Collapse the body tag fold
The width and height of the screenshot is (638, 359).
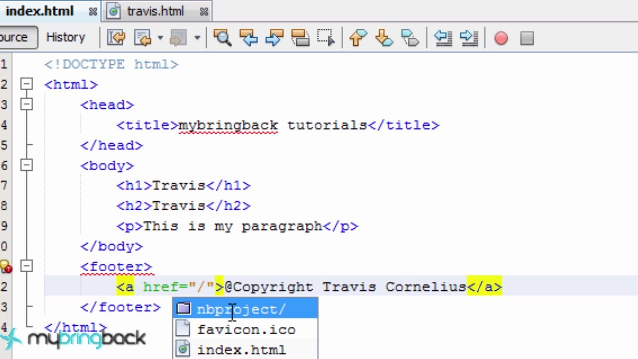(x=27, y=165)
